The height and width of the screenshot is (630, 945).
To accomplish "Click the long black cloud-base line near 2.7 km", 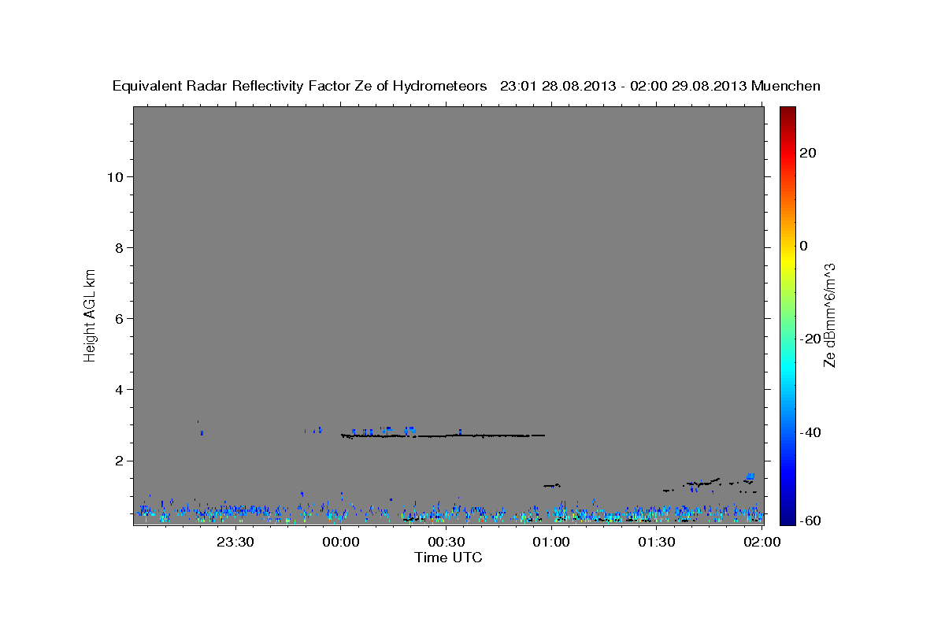I will [x=443, y=435].
